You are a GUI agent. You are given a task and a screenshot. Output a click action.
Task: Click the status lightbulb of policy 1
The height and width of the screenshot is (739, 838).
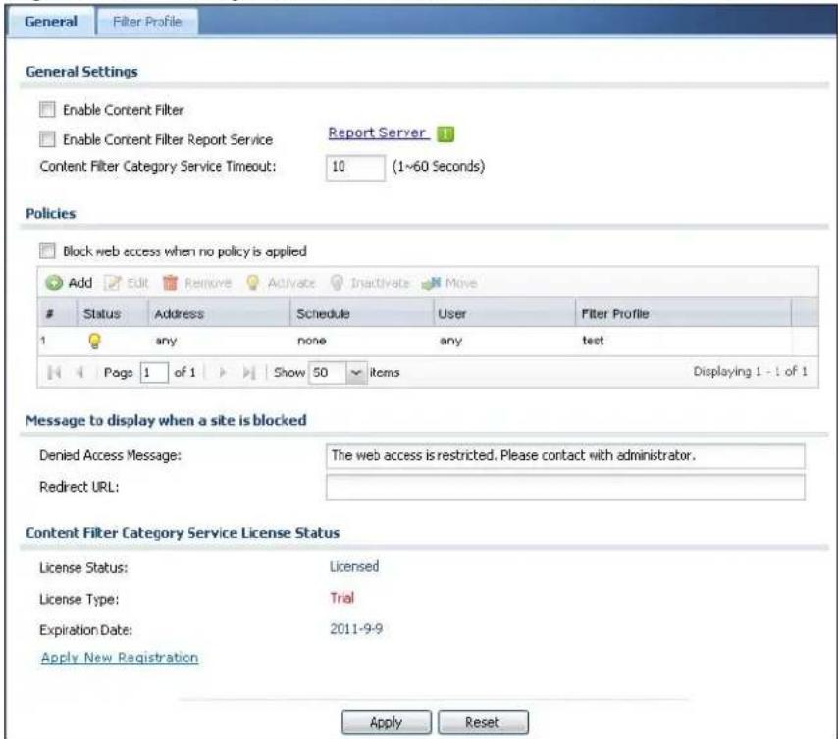tap(94, 341)
